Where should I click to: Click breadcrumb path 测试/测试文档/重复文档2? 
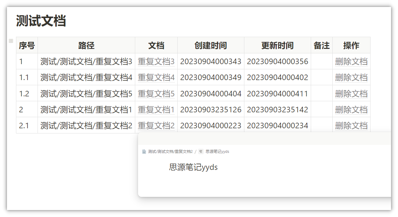pyautogui.click(x=170, y=152)
